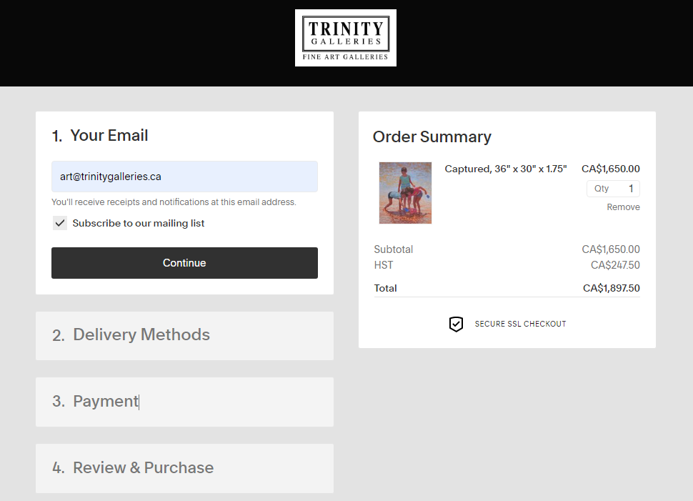Click the item price CA$1,650.00
693x501 pixels.
[x=610, y=169]
